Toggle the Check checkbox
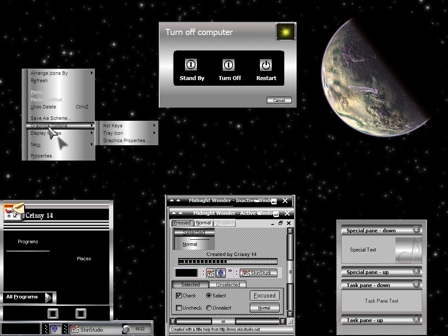The width and height of the screenshot is (448, 336). tap(179, 295)
